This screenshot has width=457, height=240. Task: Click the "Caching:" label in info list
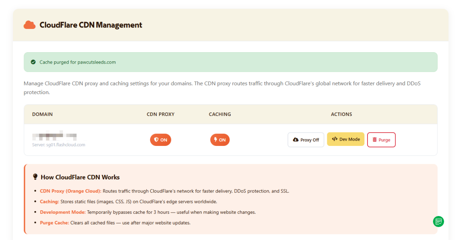click(50, 202)
